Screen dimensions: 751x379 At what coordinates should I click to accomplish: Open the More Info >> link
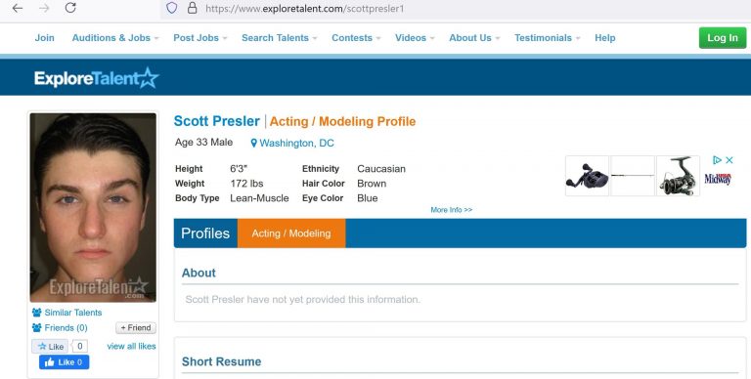tap(451, 210)
